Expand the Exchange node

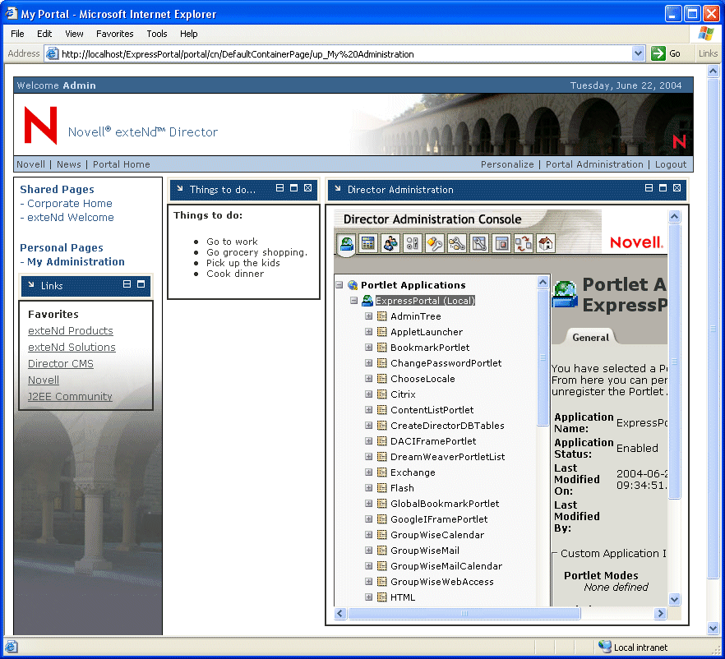click(x=368, y=472)
